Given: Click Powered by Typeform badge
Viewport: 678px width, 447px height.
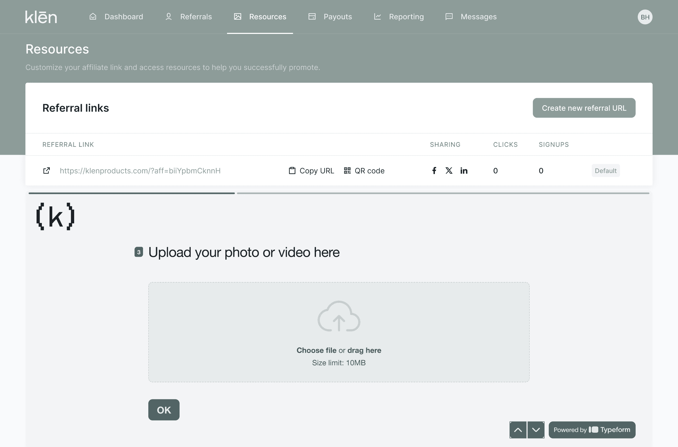Looking at the screenshot, I should pos(592,430).
